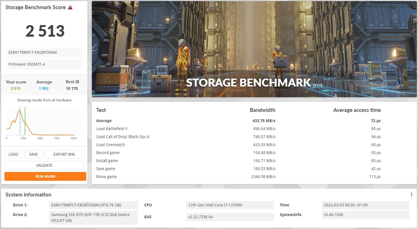Click the 94 µs access time value
Viewport: 418px width, 229px height.
tap(376, 137)
